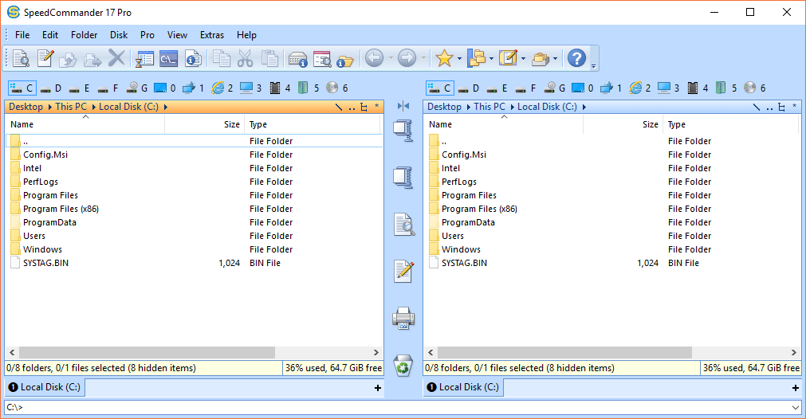806x419 pixels.
Task: Select Program Files (x86) in left panel
Action: 61,209
